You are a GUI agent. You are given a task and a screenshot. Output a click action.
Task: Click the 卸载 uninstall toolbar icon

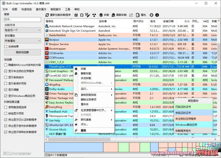click(104, 15)
